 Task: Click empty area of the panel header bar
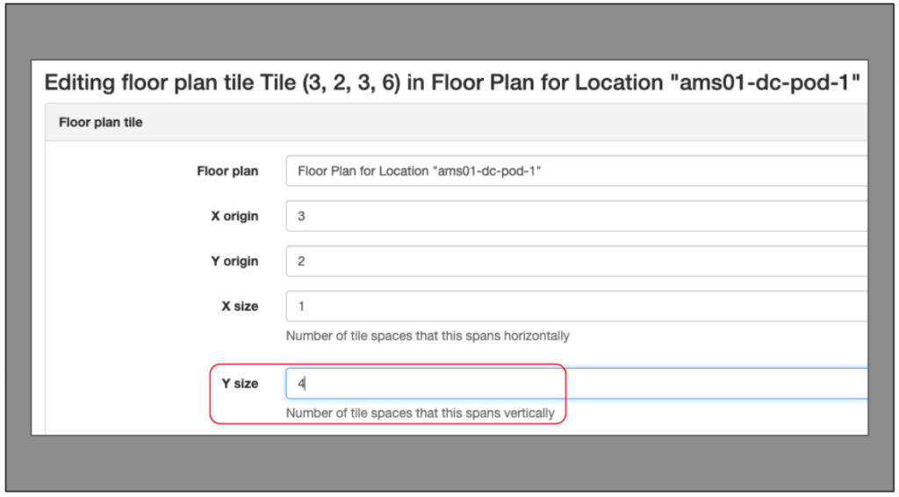505,122
